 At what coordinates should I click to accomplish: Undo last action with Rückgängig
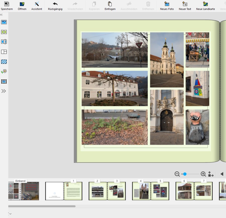[55, 4]
